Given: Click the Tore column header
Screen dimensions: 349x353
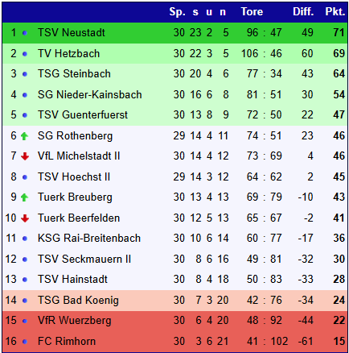Looking at the screenshot, I should 252,12.
